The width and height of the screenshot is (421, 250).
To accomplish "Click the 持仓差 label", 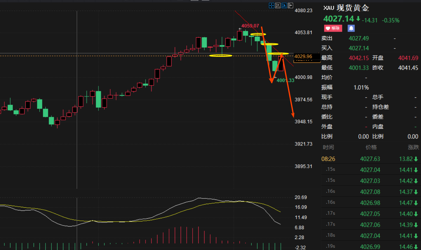I will point(381,107).
